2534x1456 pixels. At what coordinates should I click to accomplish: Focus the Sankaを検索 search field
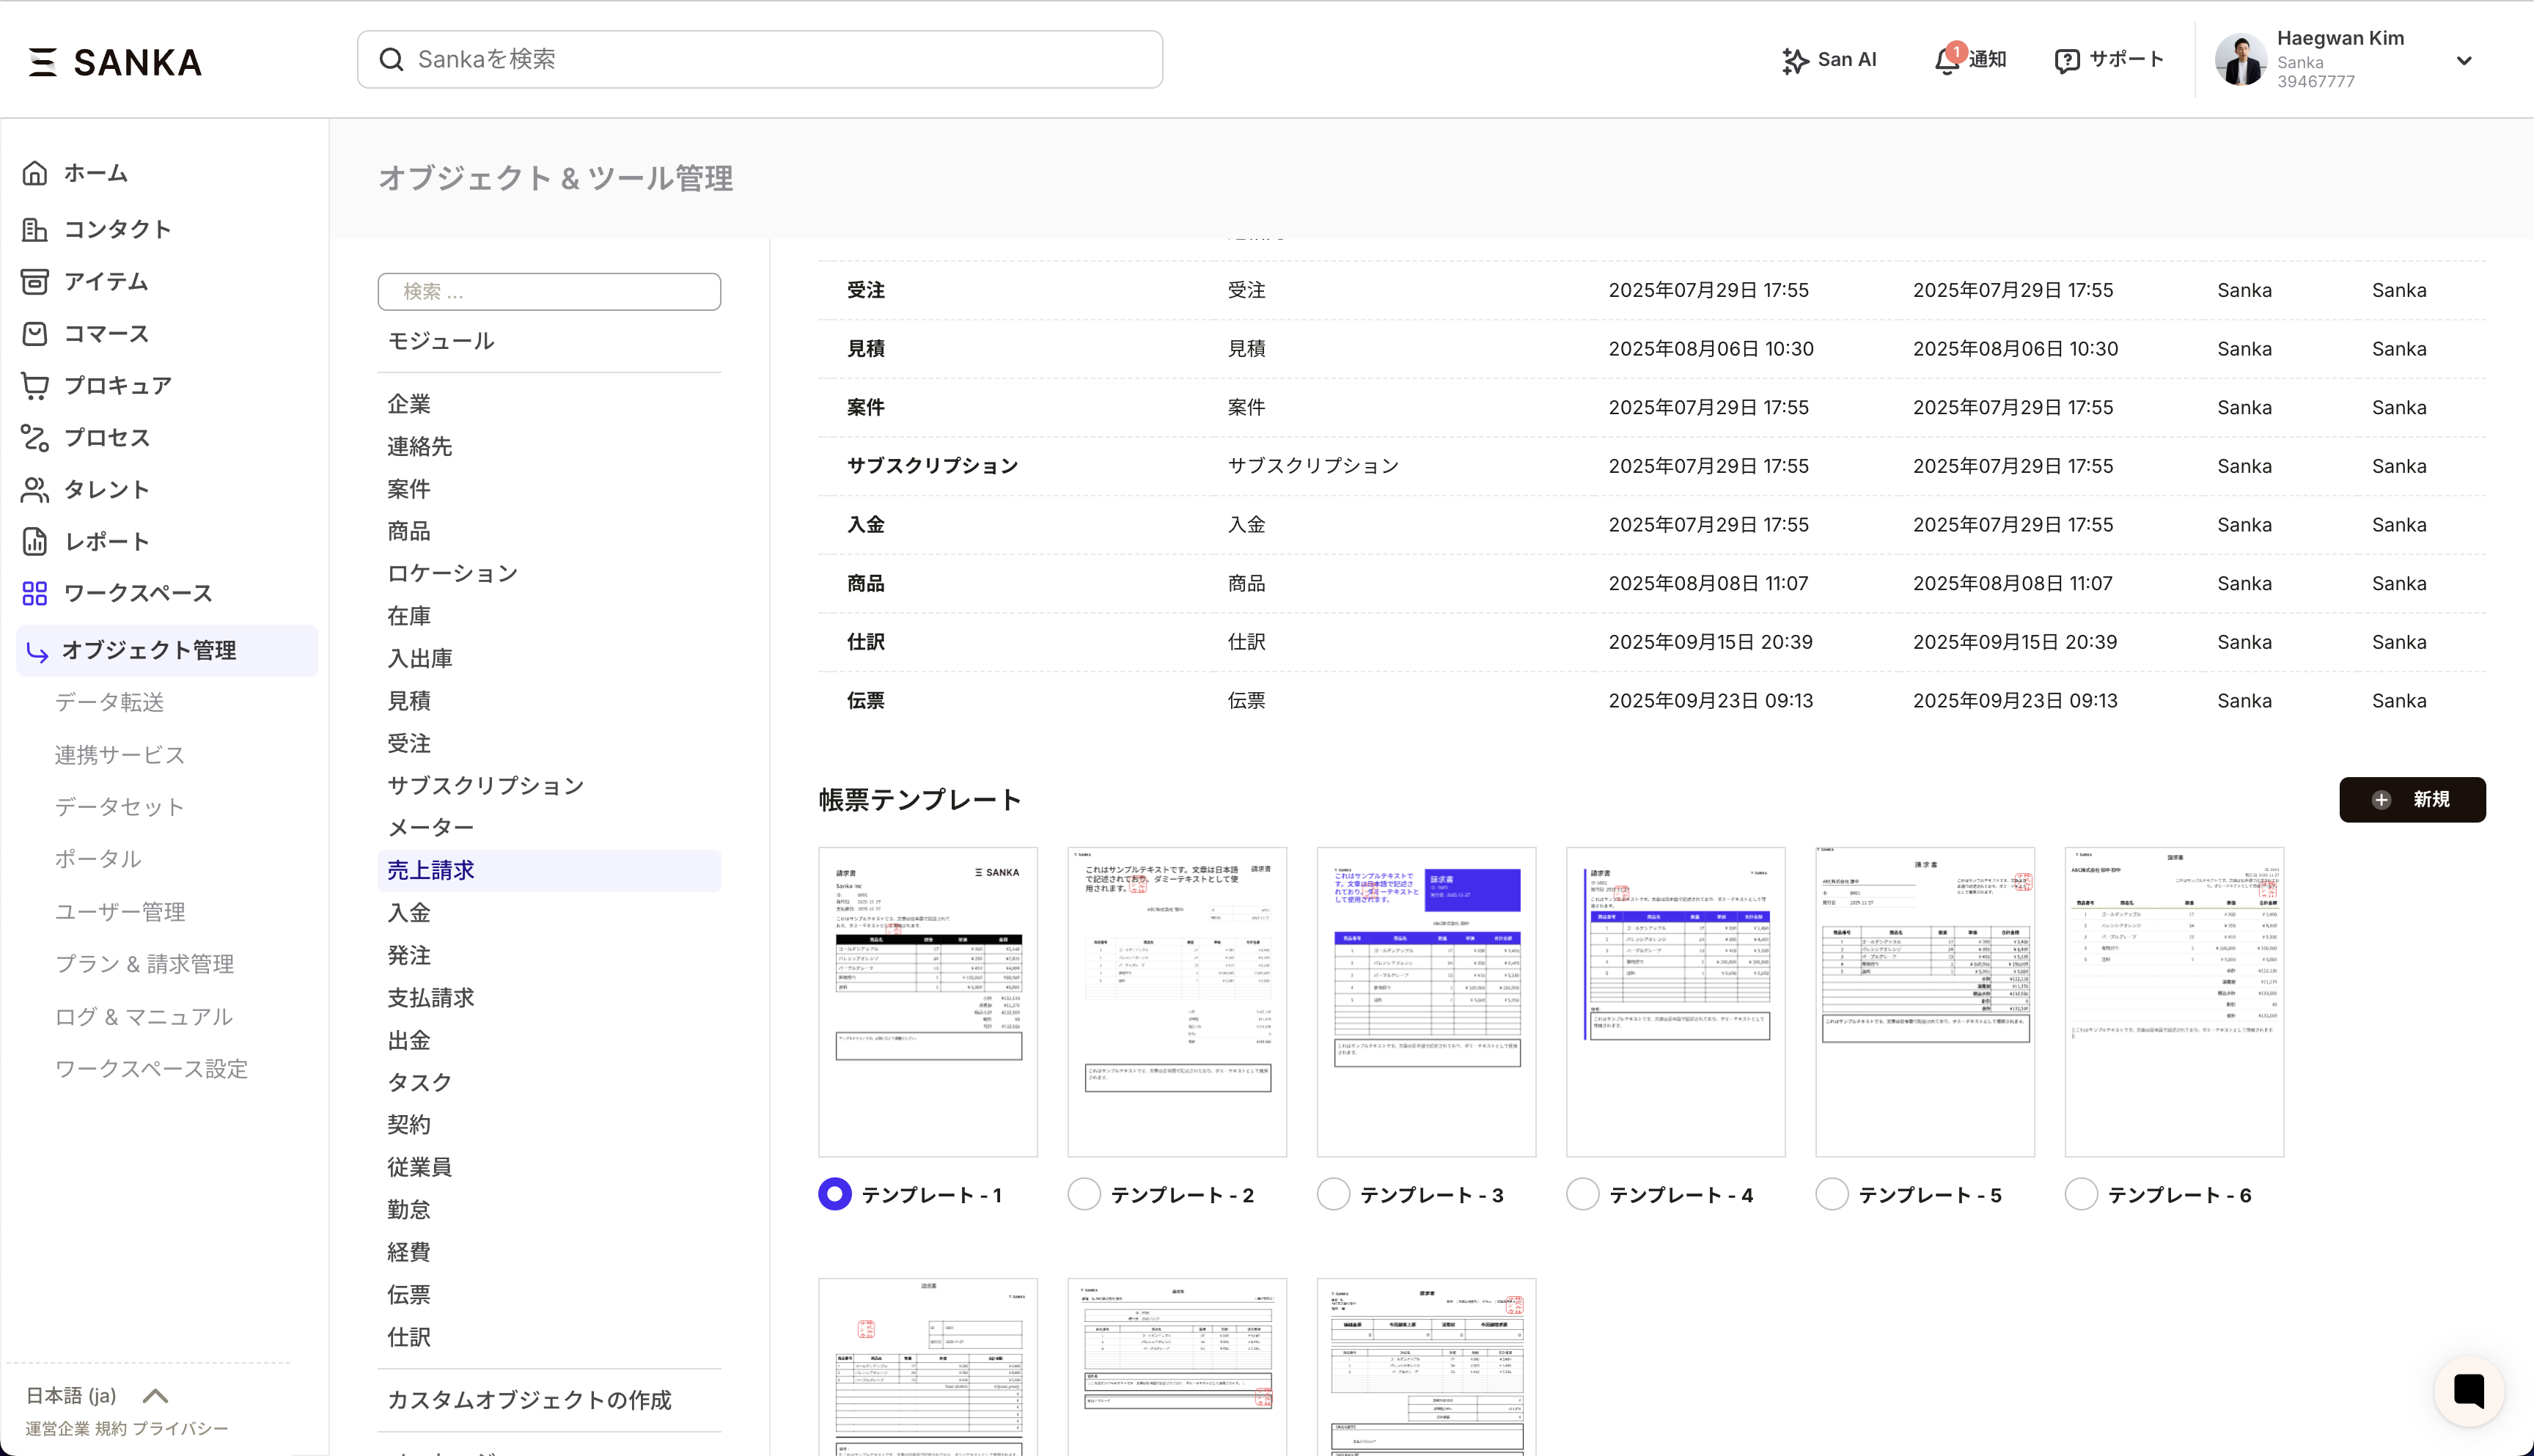760,60
